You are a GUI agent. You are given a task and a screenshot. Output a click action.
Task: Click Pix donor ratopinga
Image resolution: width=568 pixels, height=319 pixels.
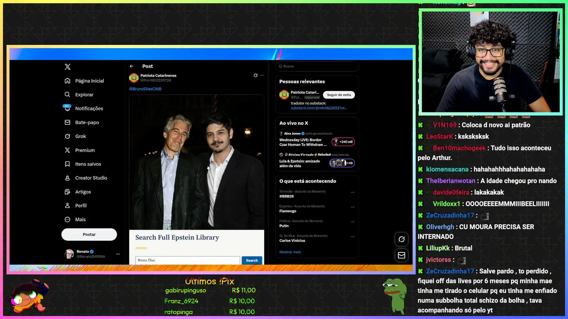coord(179,311)
